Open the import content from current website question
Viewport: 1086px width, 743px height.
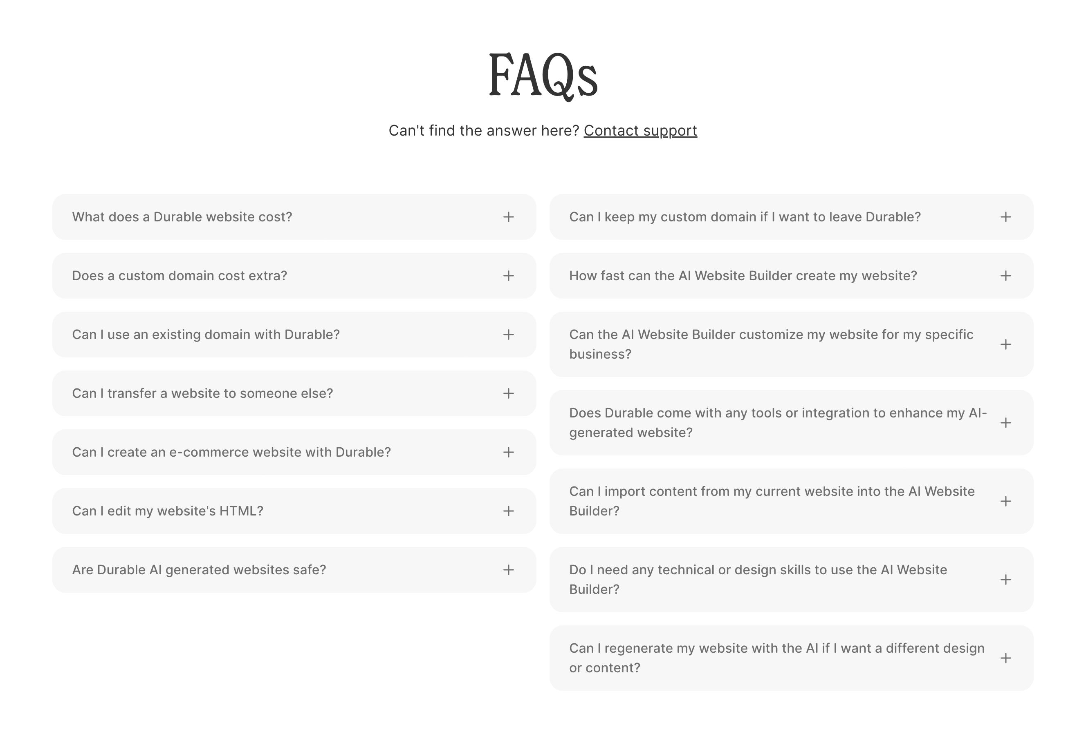[772, 501]
